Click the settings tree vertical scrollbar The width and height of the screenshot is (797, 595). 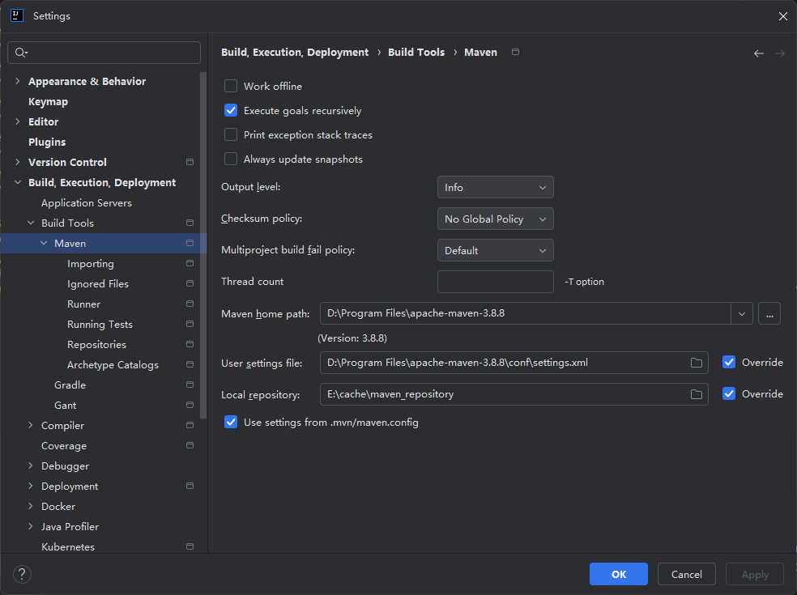[x=203, y=245]
